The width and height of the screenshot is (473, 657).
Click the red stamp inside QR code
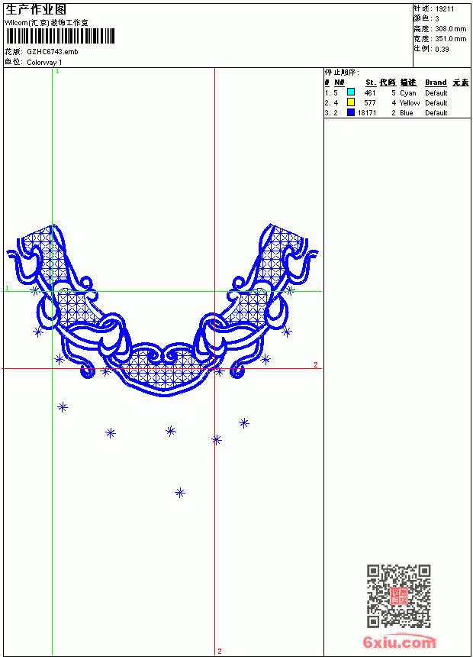[399, 596]
